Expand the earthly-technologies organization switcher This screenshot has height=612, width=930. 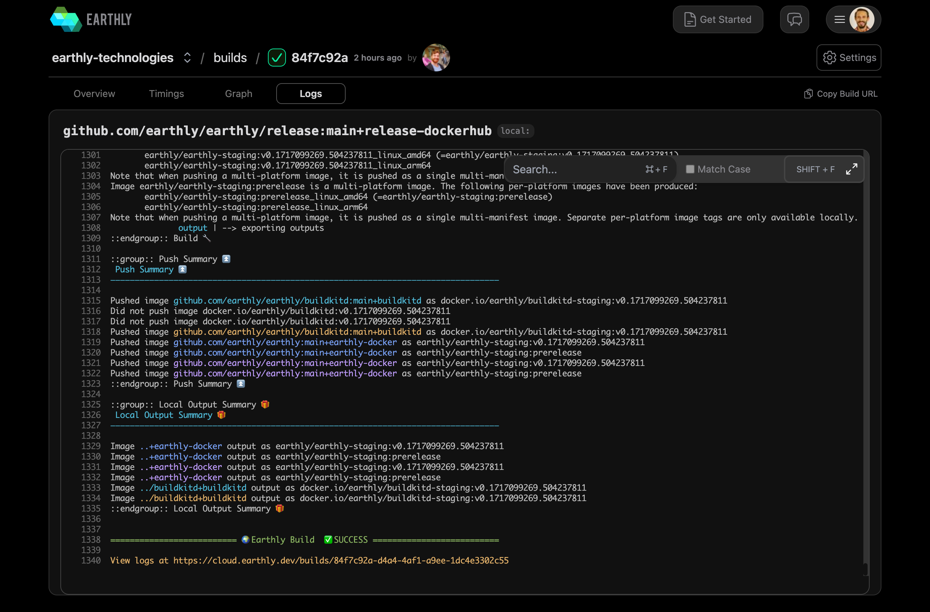pyautogui.click(x=187, y=58)
